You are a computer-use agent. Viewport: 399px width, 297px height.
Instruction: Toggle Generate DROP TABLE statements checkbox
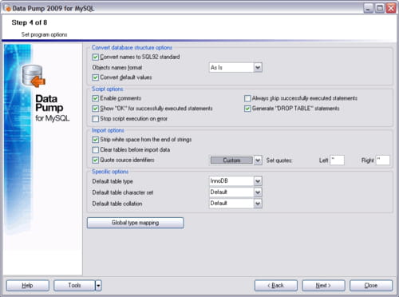tap(247, 109)
